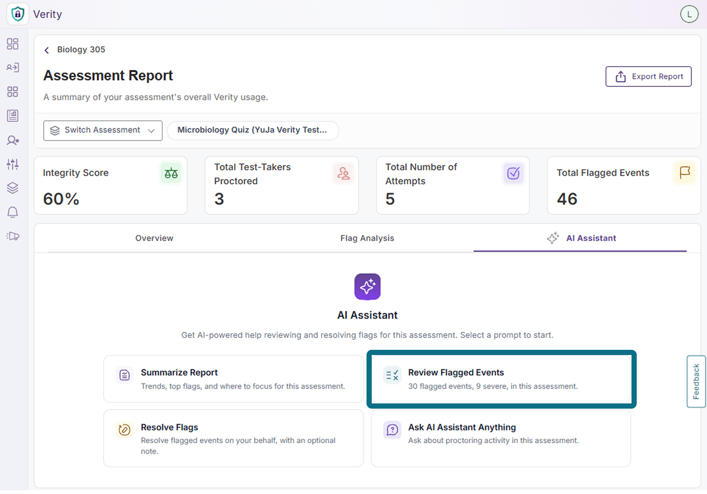Choose the Review Flagged Events prompt
The height and width of the screenshot is (494, 707).
click(x=501, y=379)
